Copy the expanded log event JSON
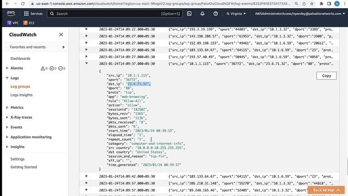348x196 pixels. 326,76
